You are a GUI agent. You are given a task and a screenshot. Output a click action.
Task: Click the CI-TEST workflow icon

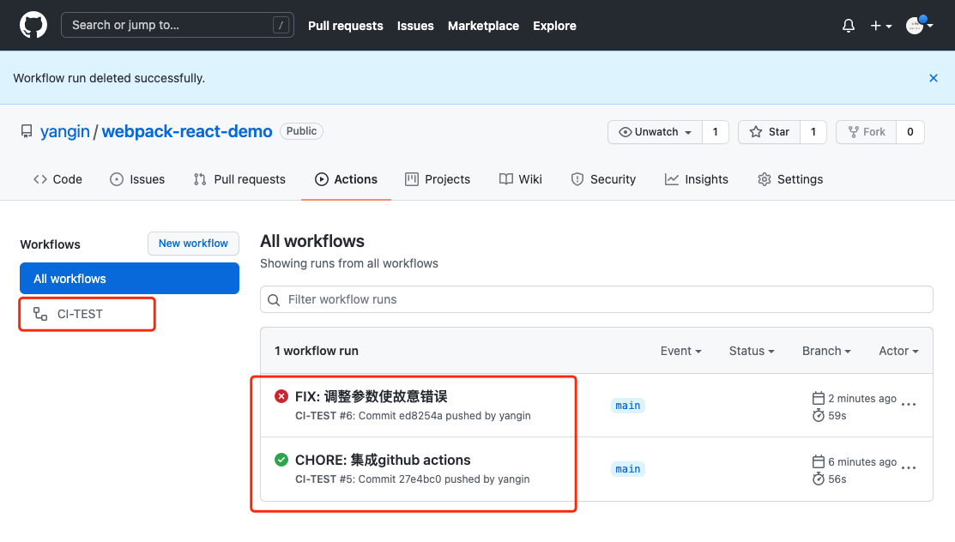coord(40,314)
